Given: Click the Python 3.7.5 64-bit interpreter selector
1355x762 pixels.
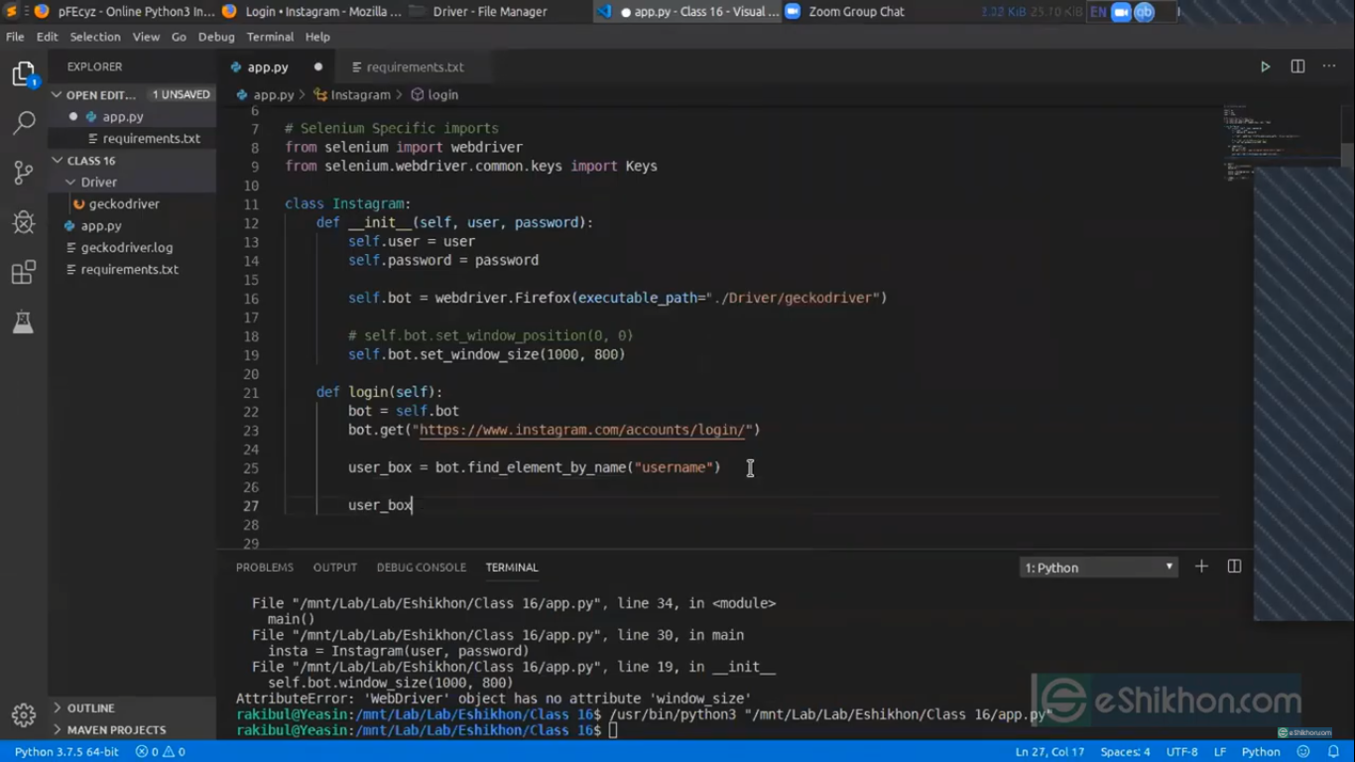Looking at the screenshot, I should (x=66, y=751).
